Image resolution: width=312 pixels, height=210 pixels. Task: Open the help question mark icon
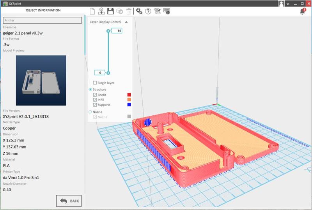tap(148, 11)
